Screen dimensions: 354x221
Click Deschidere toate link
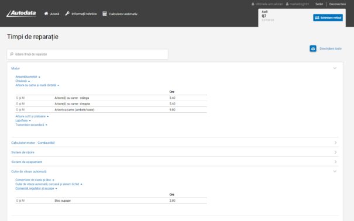click(x=331, y=49)
